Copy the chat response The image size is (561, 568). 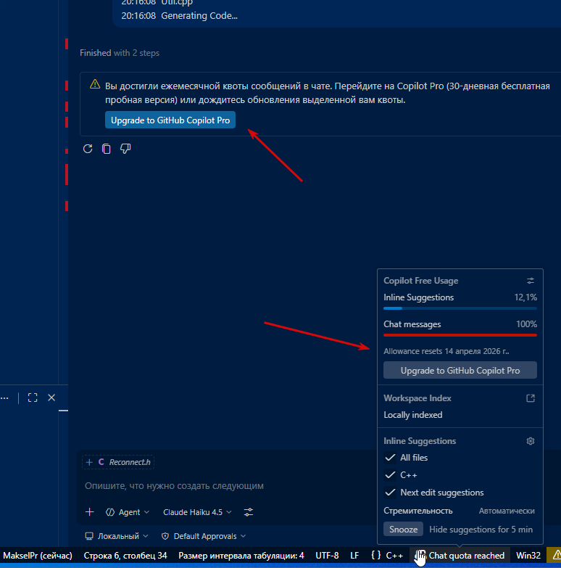click(x=107, y=149)
